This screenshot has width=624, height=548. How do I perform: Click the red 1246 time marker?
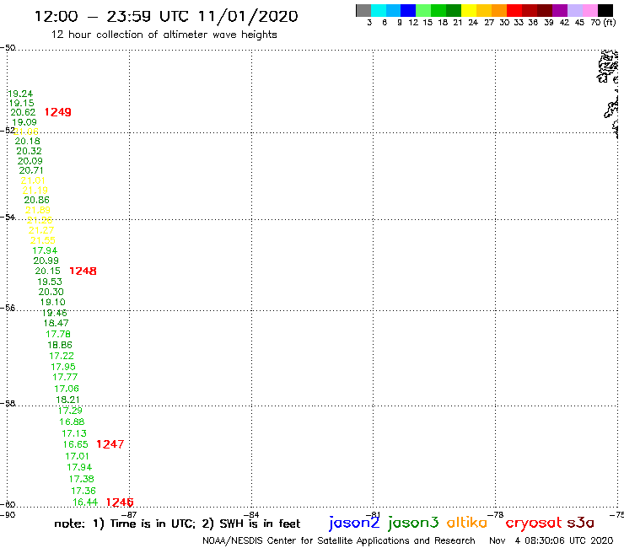[x=120, y=502]
